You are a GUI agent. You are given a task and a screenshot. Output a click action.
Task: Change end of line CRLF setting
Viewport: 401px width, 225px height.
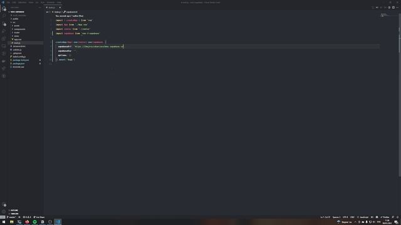point(352,217)
